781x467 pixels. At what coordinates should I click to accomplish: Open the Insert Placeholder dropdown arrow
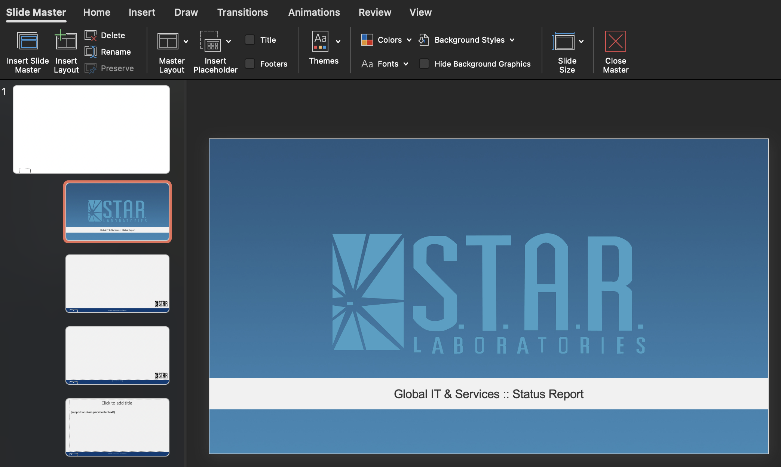click(x=229, y=41)
